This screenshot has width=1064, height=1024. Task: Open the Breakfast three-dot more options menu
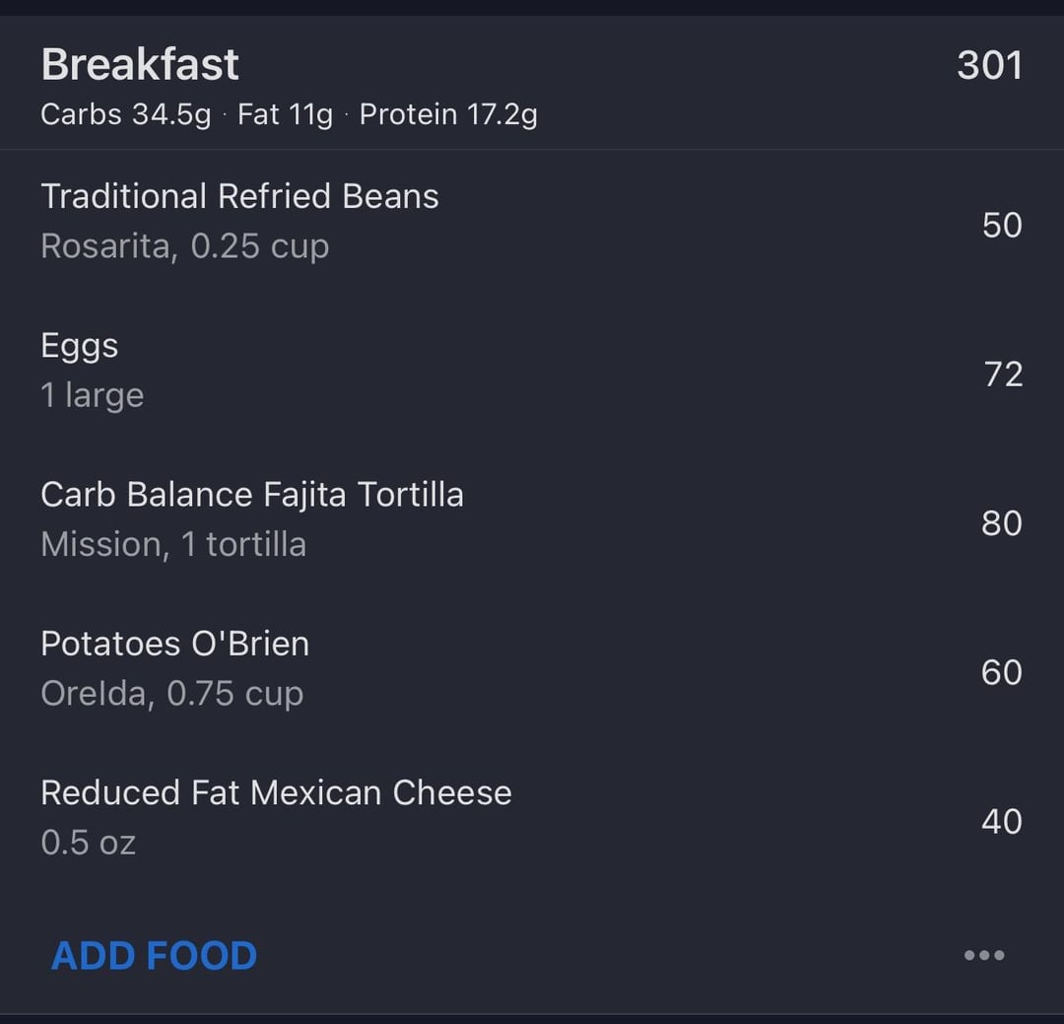984,955
